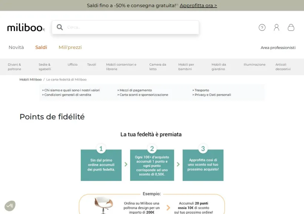Screen dimensions: 304x214
Task: Click step 1 box Sin dal primo ordine
Action: [101, 165]
